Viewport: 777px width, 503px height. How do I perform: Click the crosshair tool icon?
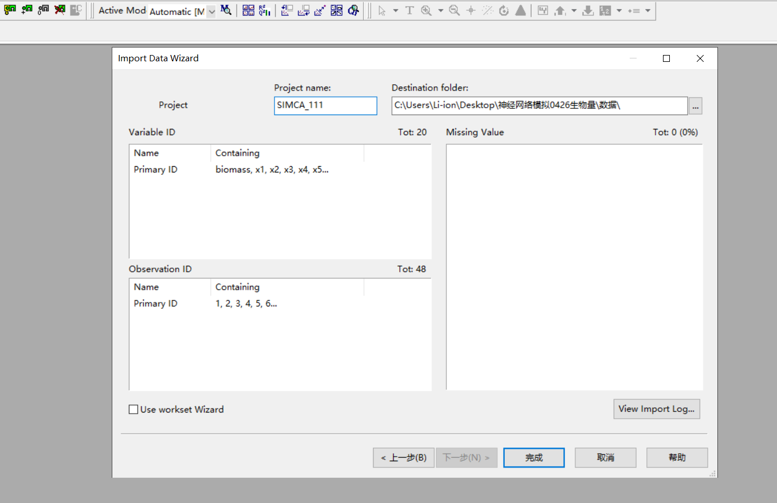coord(471,11)
